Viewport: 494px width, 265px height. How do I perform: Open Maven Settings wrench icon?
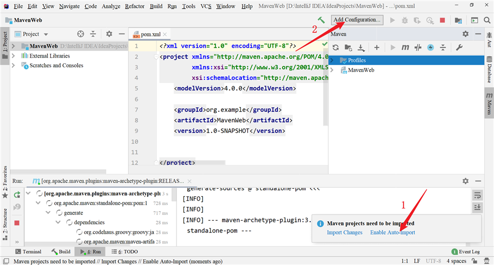(459, 47)
